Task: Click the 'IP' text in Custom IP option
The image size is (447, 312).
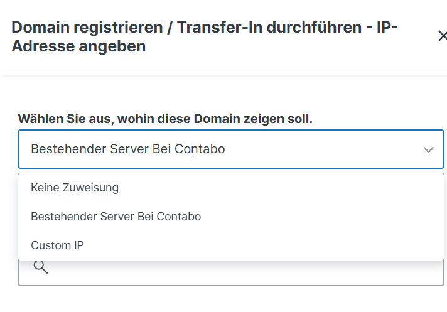Action: 78,245
